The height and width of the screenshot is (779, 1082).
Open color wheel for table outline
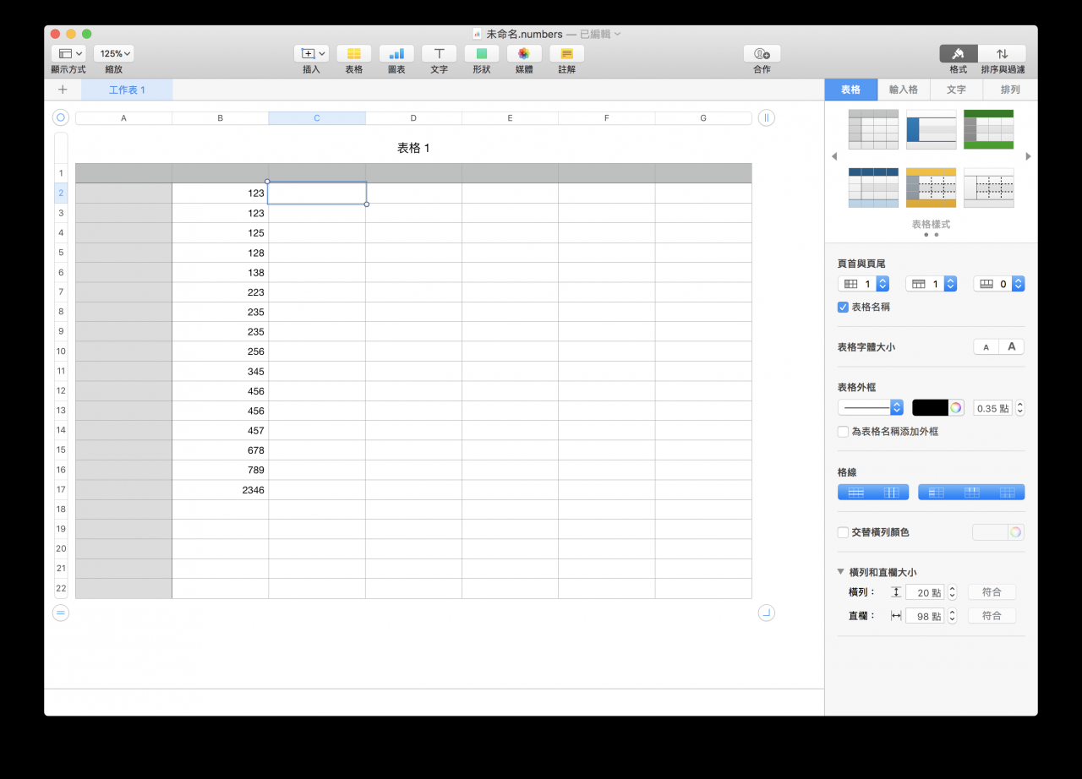(x=955, y=408)
